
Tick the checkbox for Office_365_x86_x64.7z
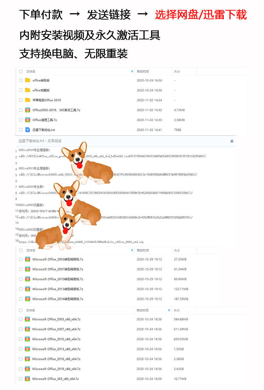21,379
